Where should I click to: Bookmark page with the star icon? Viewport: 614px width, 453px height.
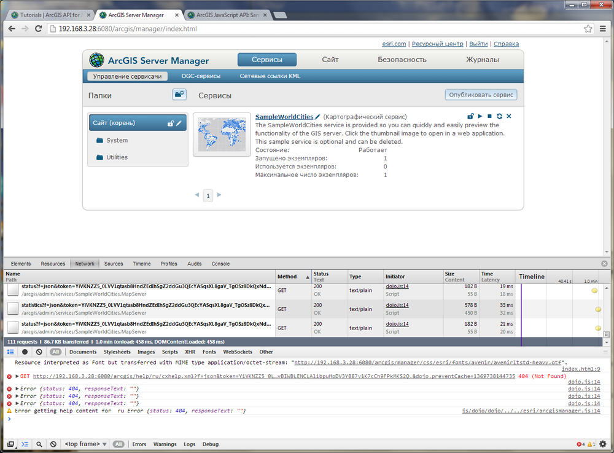(x=588, y=29)
